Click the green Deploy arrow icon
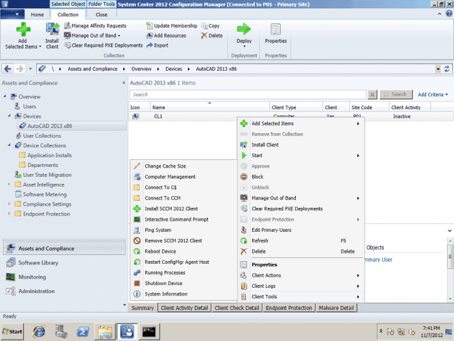Viewport: 454px width, 341px height. coord(244,29)
